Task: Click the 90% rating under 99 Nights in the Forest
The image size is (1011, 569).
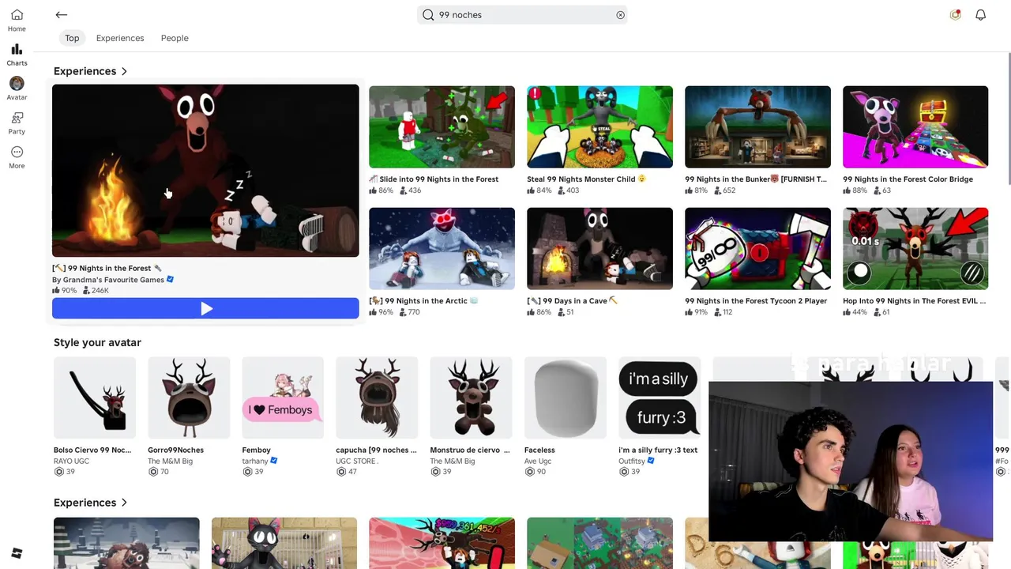Action: 64,290
